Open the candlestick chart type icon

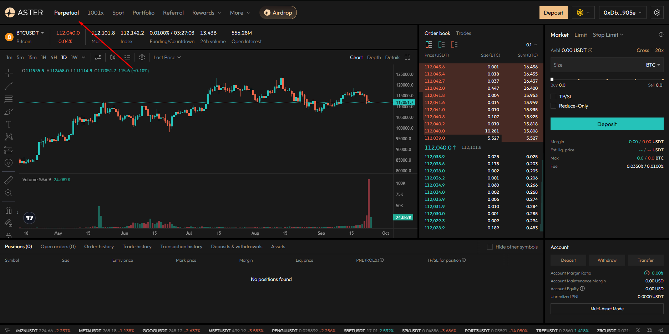[113, 57]
